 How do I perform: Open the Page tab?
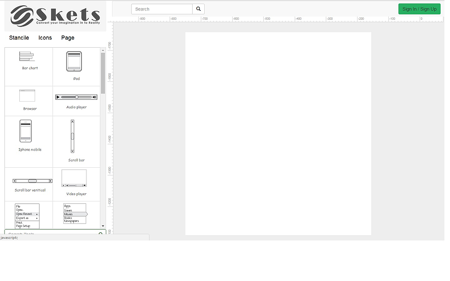click(x=68, y=38)
